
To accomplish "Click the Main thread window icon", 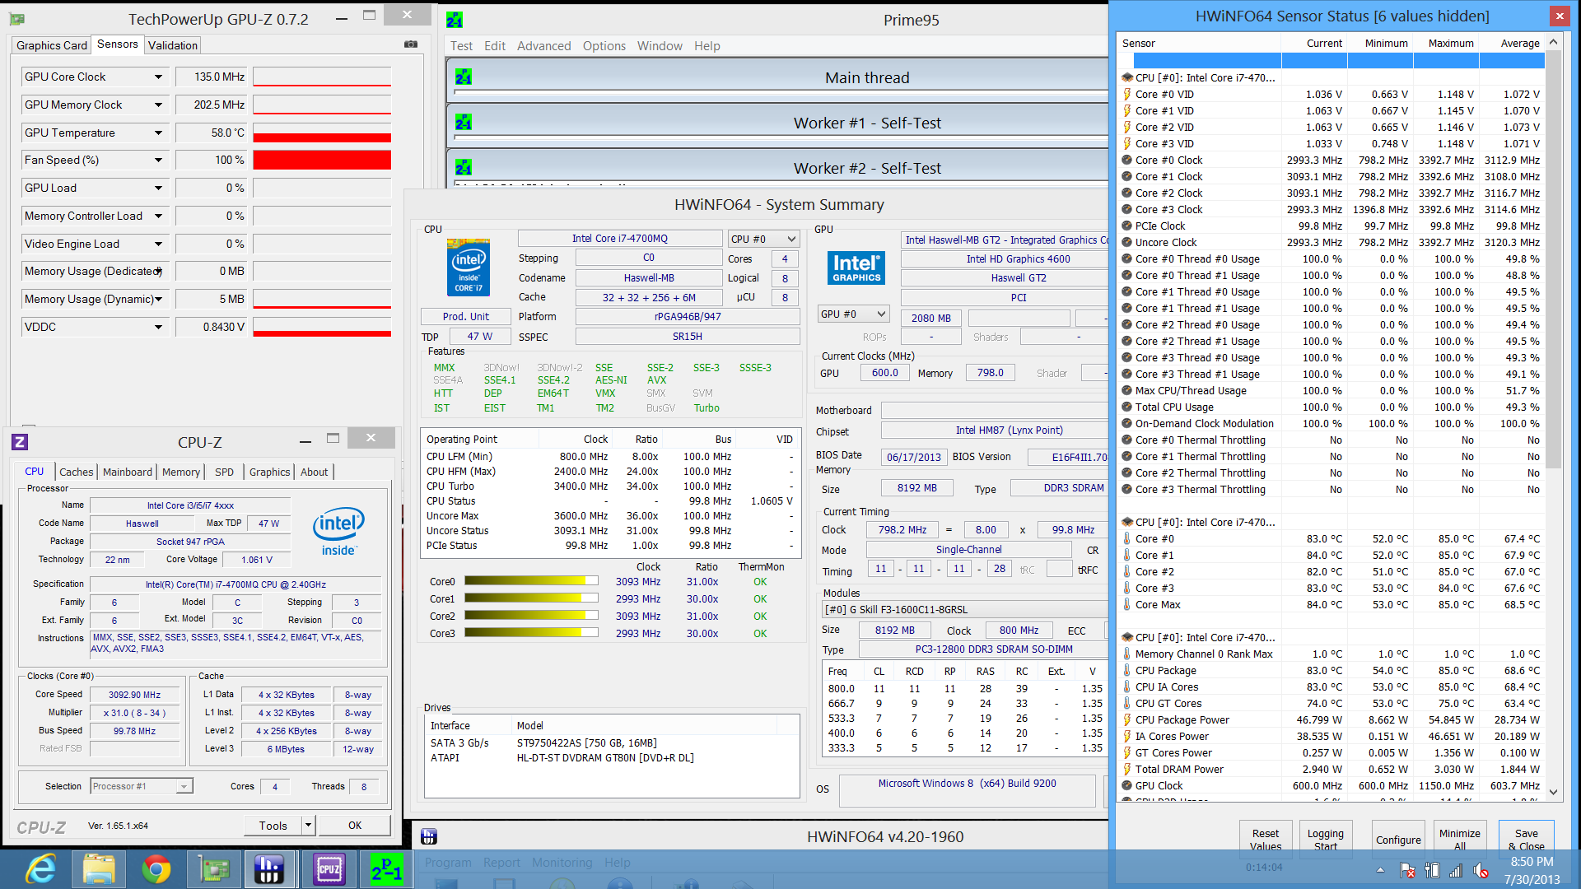I will click(464, 77).
